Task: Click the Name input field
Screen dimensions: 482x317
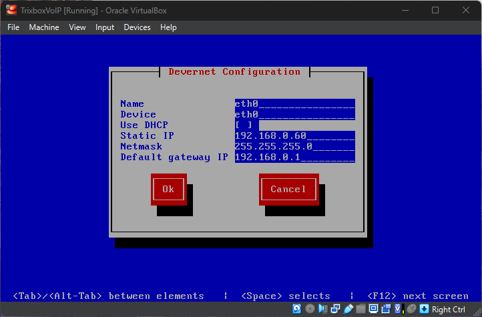Action: (295, 104)
